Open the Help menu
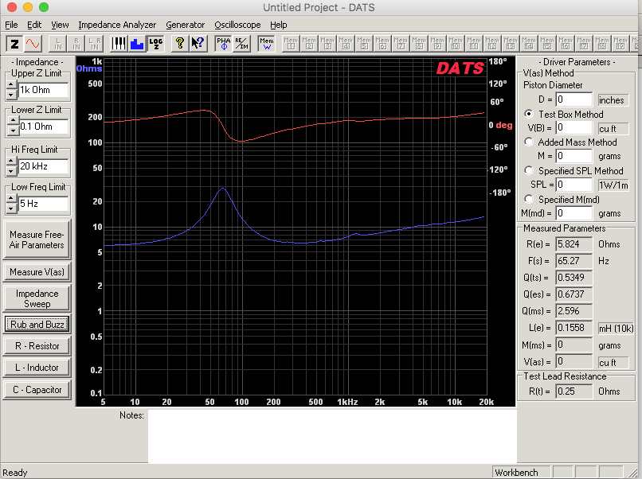The height and width of the screenshot is (479, 642). [279, 25]
